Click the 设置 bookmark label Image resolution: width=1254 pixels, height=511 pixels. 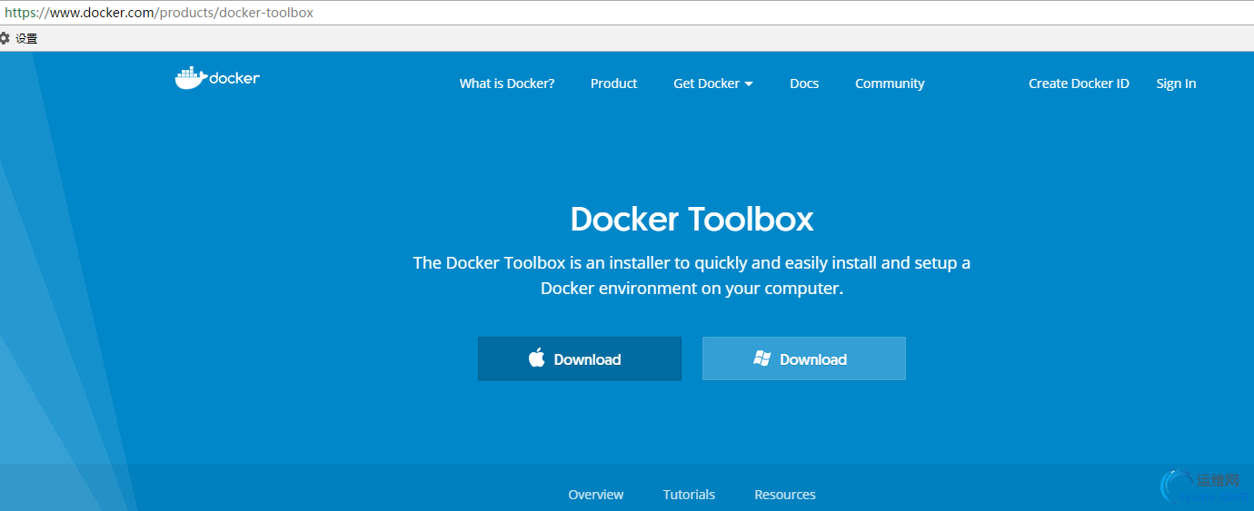26,38
